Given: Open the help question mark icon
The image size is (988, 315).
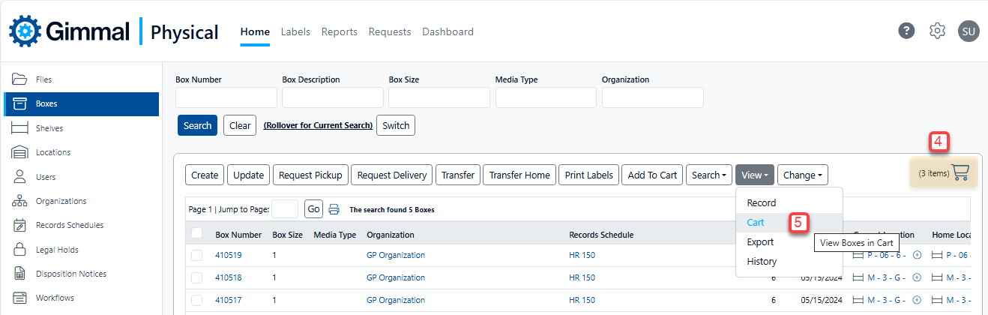Looking at the screenshot, I should click(907, 31).
